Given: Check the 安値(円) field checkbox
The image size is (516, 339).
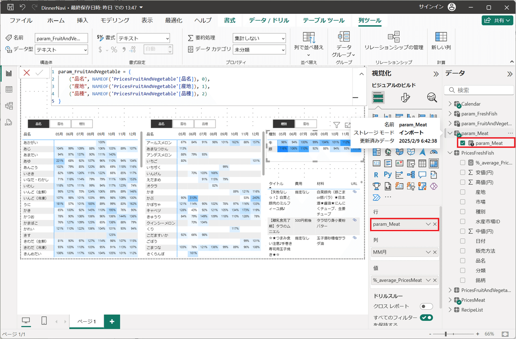Looking at the screenshot, I should tap(463, 173).
